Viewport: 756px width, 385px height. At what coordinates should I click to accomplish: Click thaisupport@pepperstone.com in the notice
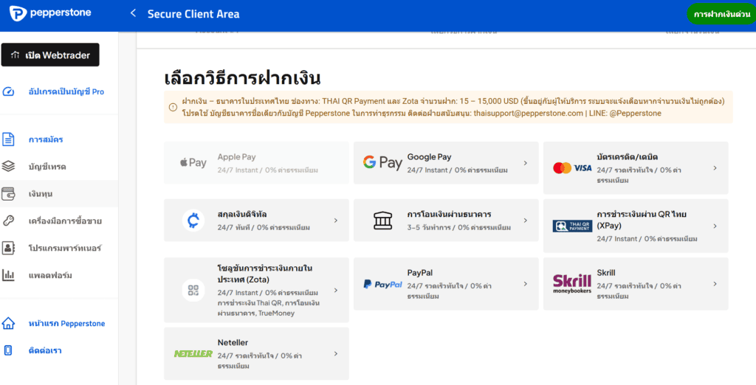tap(528, 114)
